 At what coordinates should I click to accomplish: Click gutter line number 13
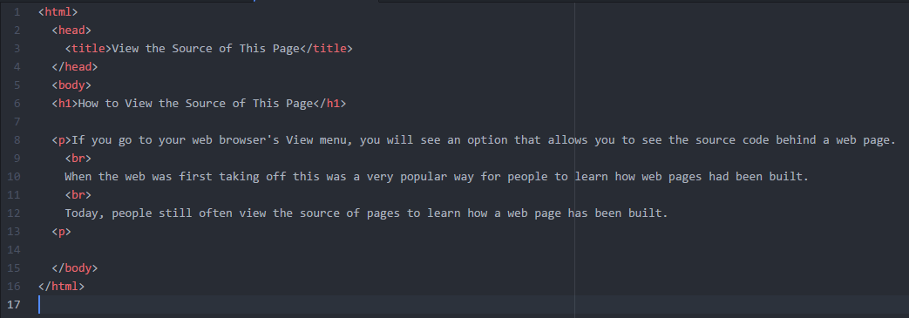15,232
